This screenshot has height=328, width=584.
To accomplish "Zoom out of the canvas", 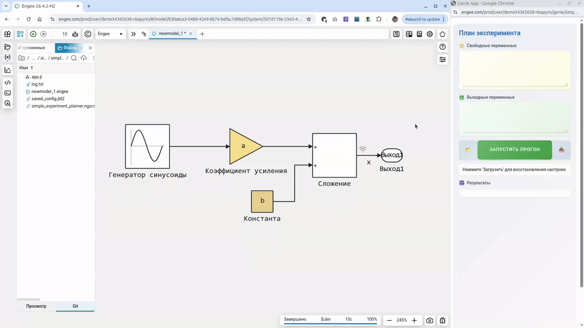I will coord(389,320).
